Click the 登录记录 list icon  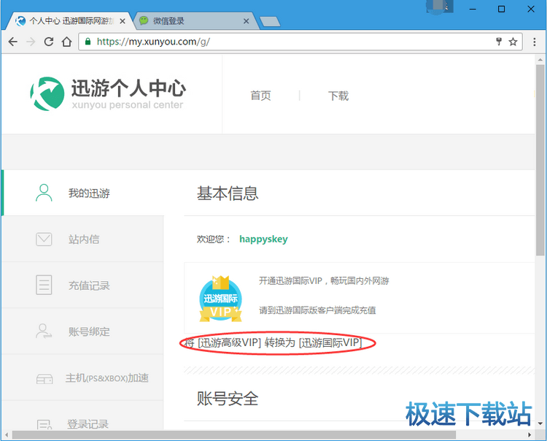[x=44, y=424]
